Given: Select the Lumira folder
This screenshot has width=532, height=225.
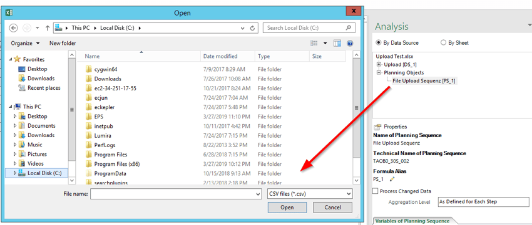Looking at the screenshot, I should tap(103, 135).
